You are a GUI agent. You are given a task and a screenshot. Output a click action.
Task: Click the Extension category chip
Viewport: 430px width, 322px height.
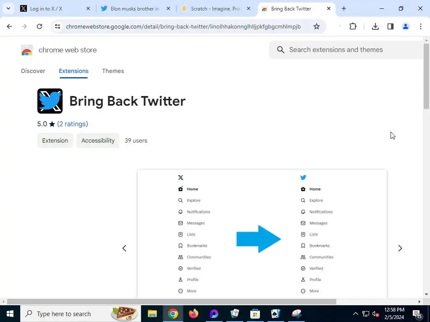click(x=55, y=140)
